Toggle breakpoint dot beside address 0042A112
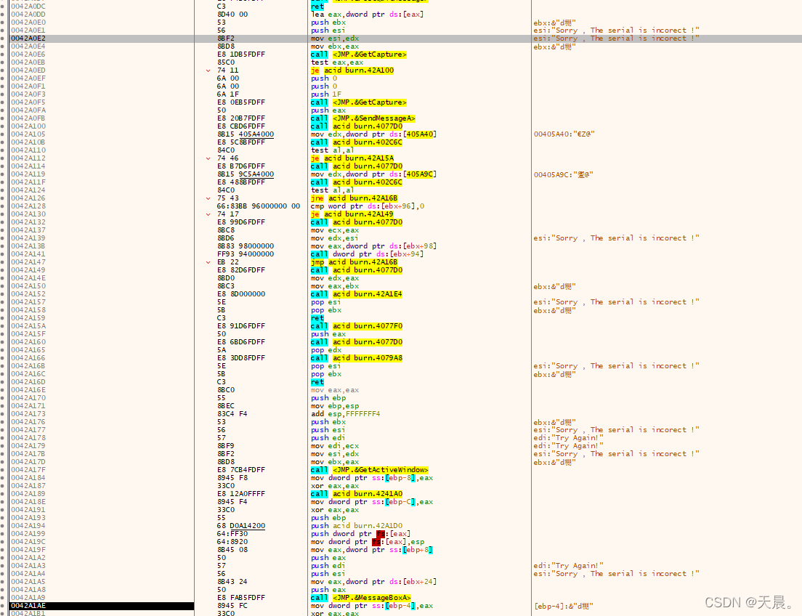This screenshot has width=802, height=616. tap(3, 158)
